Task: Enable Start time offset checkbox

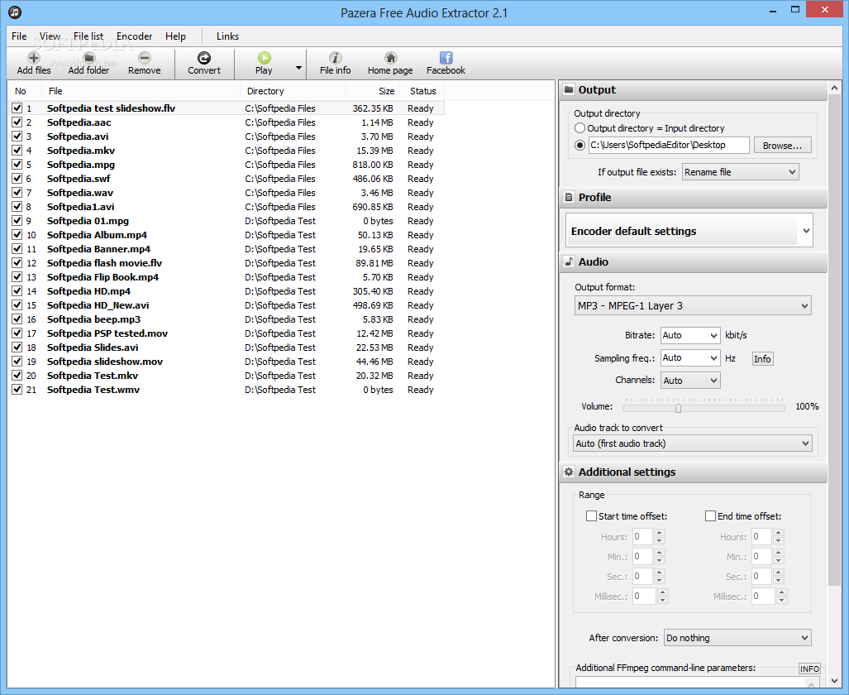Action: point(591,516)
